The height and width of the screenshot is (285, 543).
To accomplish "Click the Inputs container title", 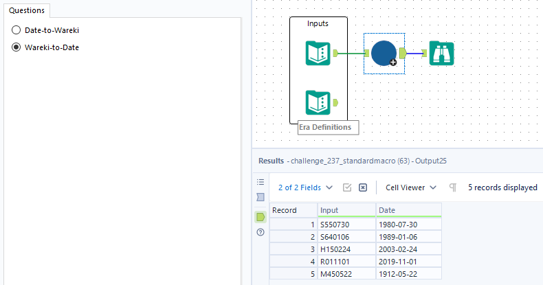I will (318, 23).
